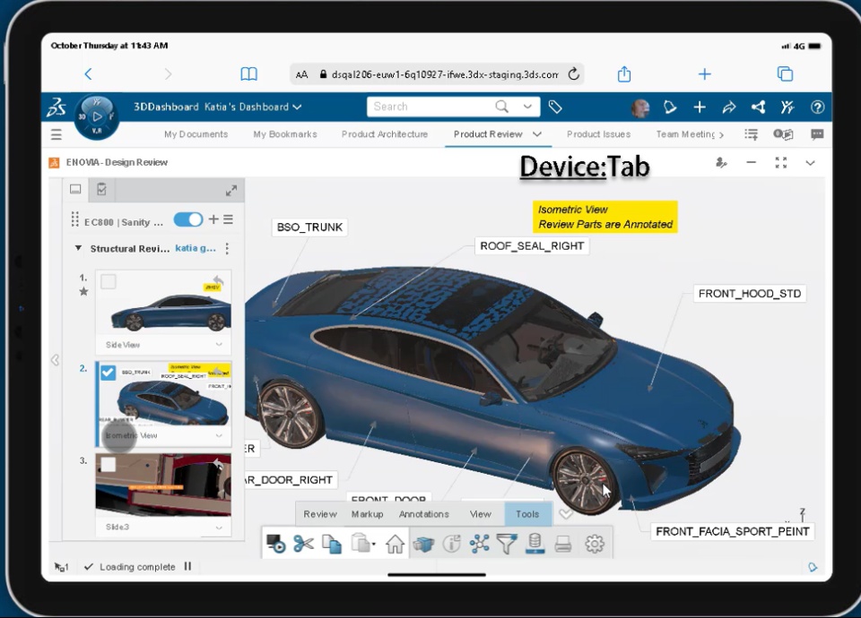
Task: Open the gear settings in toolbar
Action: pos(594,544)
